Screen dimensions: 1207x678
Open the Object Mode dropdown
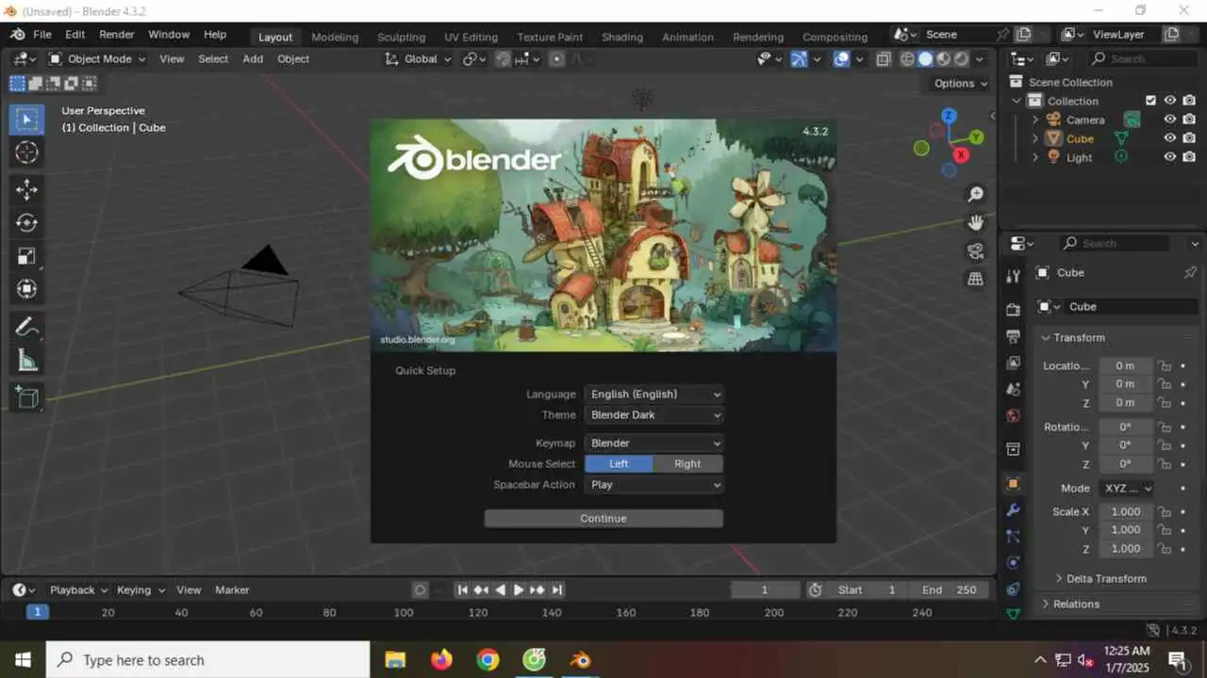click(x=97, y=58)
